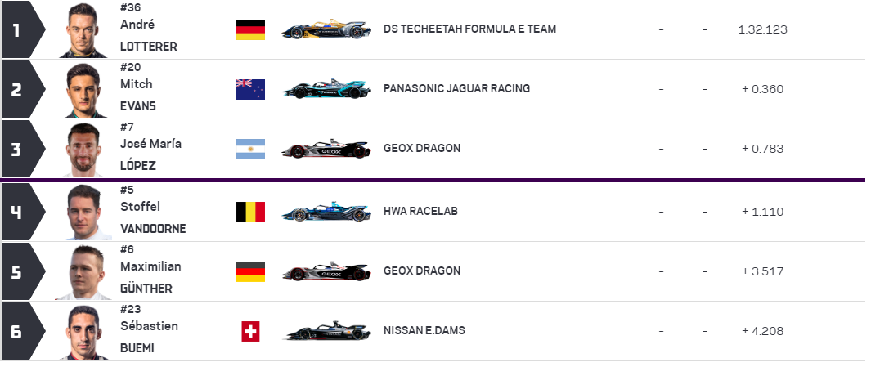This screenshot has height=367, width=871.
Task: Click the position 6 badge
Action: click(18, 331)
